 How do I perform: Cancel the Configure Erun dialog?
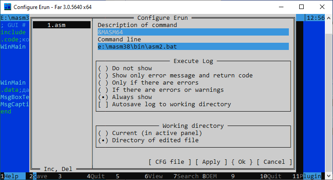tap(274, 162)
